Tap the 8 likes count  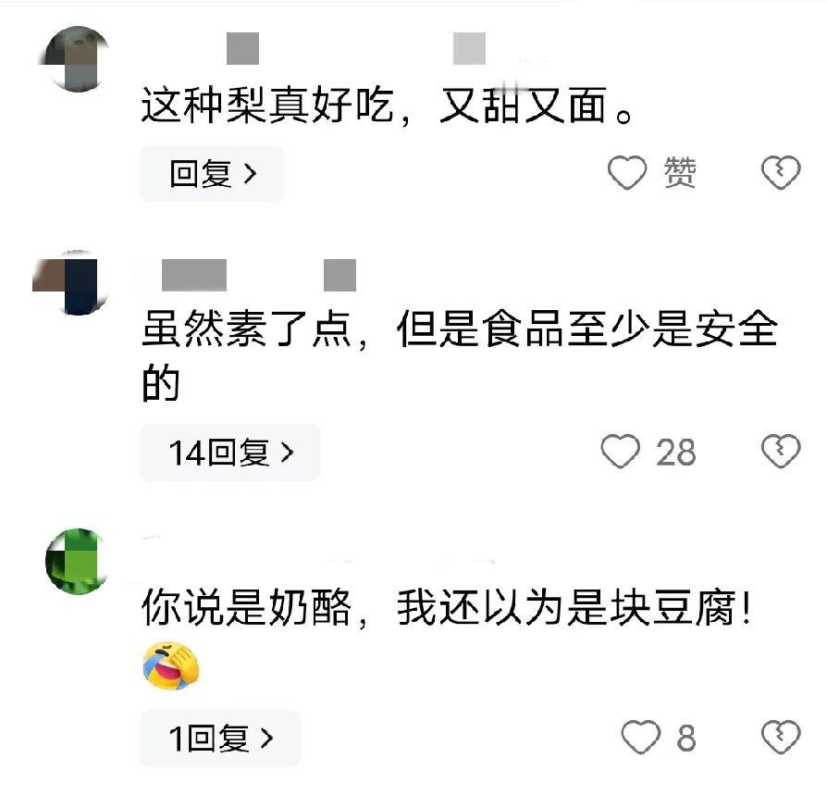(686, 738)
